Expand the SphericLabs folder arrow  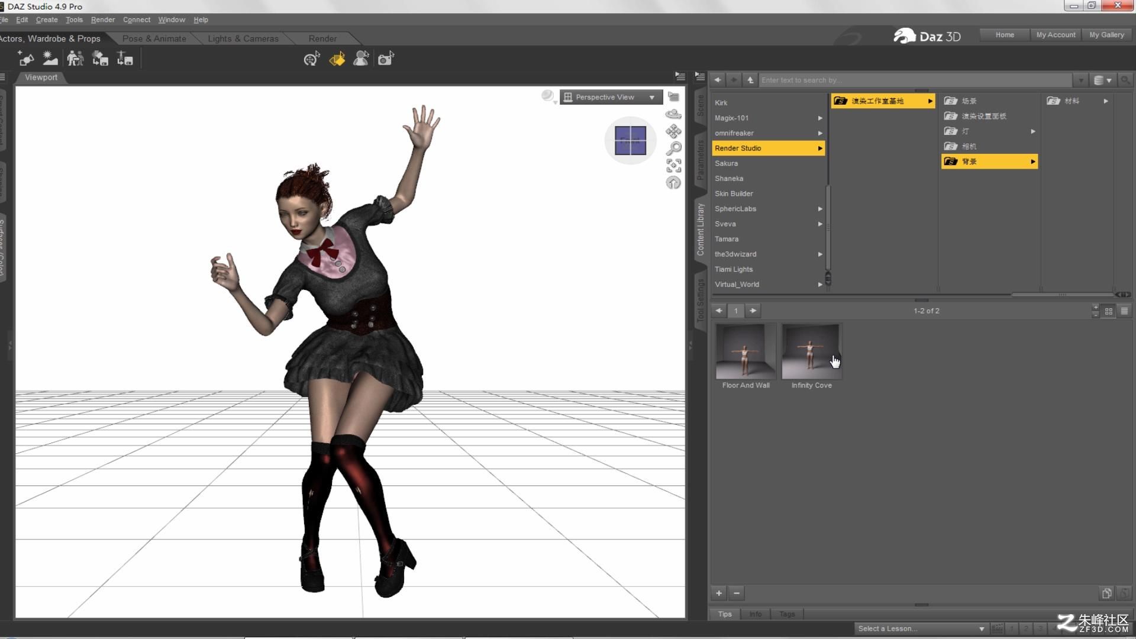click(820, 209)
